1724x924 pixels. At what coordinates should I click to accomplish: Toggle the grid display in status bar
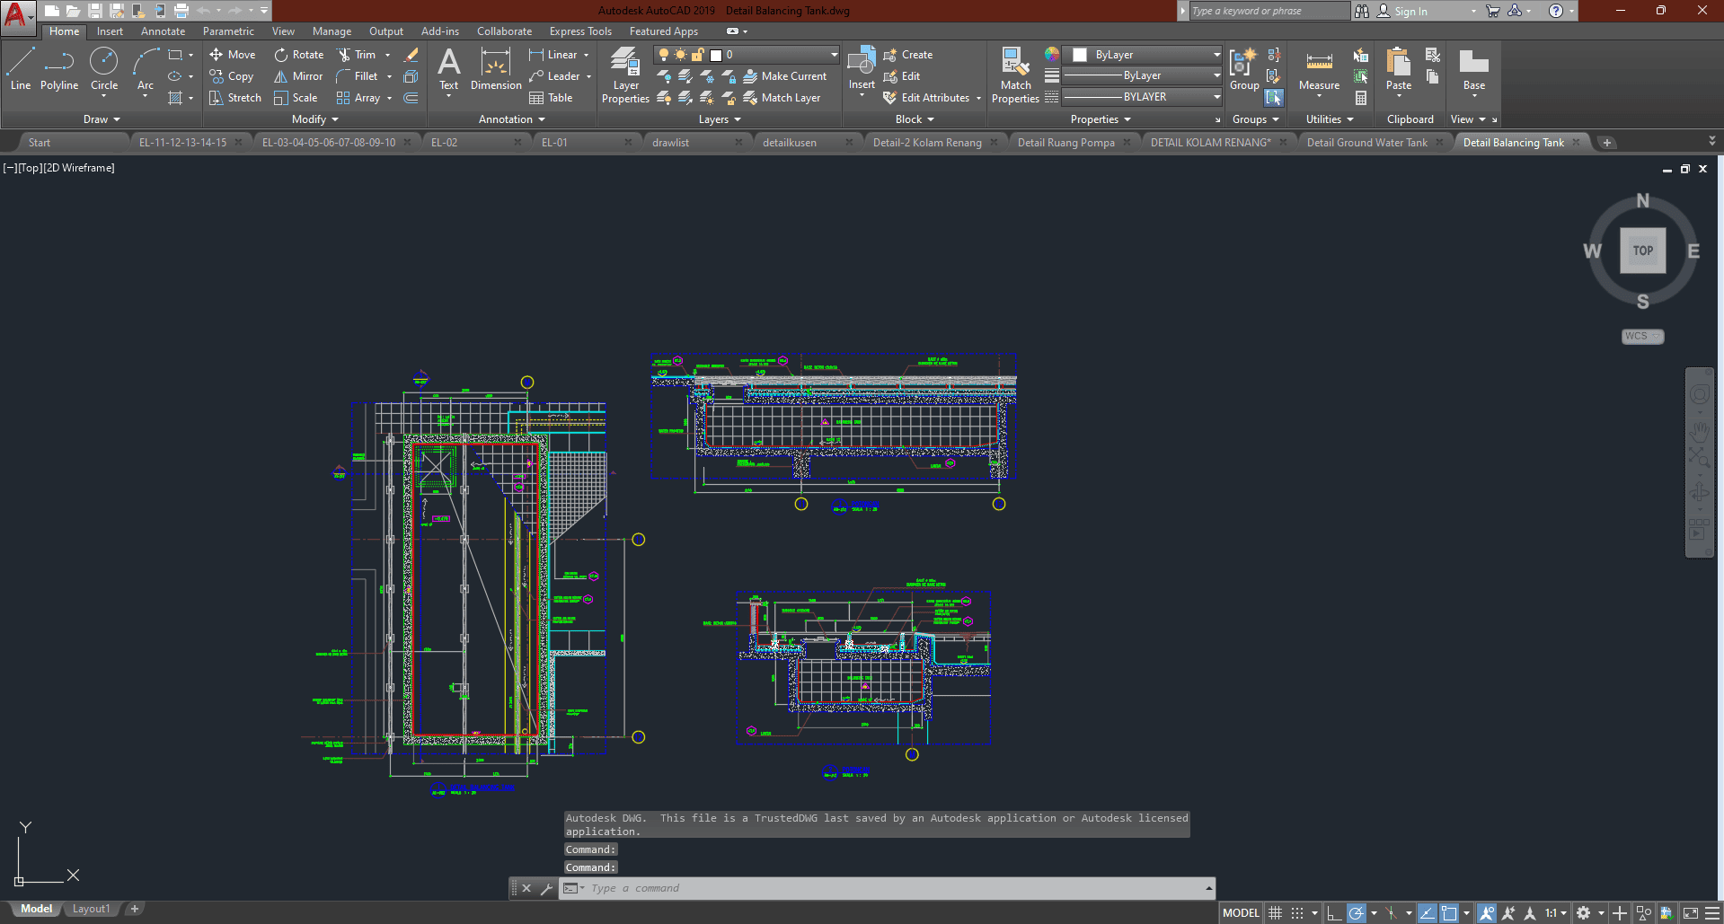1275,913
